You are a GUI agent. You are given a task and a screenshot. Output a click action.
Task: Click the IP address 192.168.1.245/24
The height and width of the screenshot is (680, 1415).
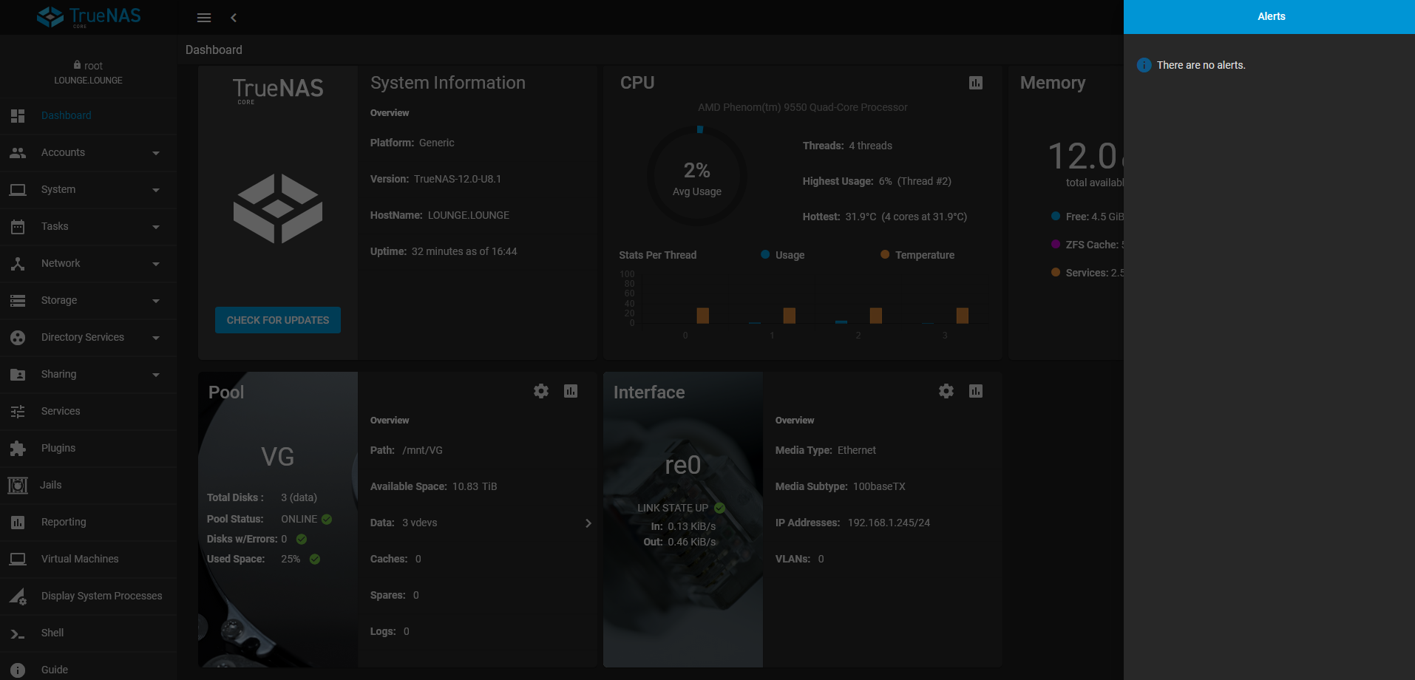889,523
